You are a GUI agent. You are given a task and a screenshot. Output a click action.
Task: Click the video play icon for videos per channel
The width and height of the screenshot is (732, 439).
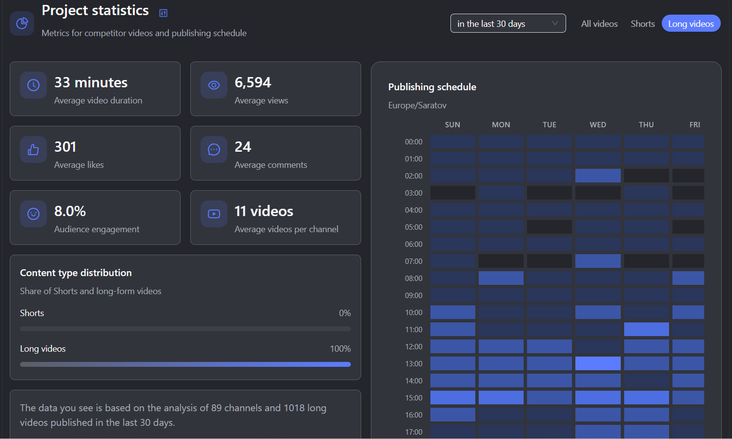(214, 214)
